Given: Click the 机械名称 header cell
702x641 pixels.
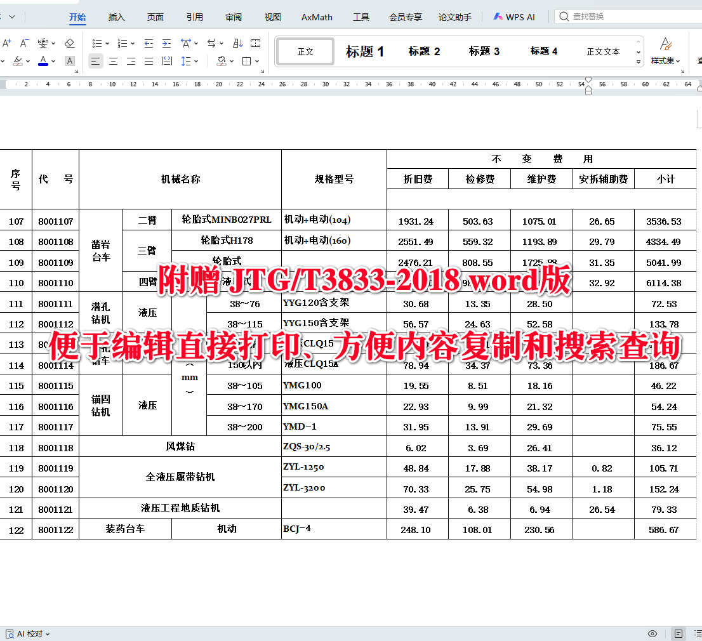Looking at the screenshot, I should [180, 179].
